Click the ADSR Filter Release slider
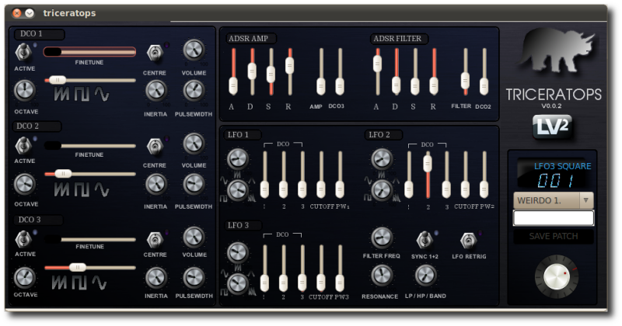Screen dimensions: 622x326 coord(434,72)
